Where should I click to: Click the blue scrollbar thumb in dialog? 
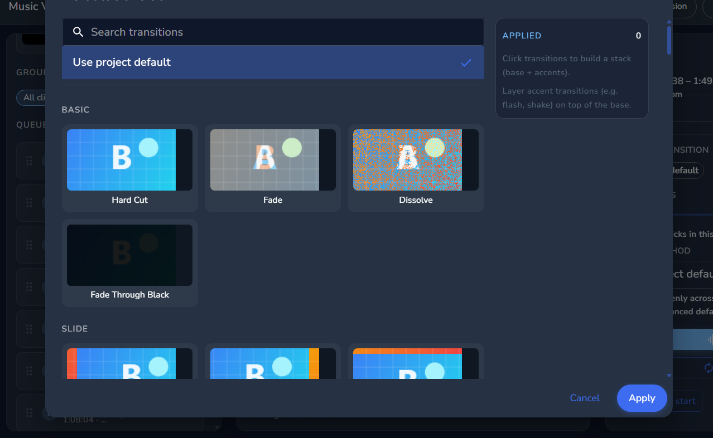[x=669, y=40]
